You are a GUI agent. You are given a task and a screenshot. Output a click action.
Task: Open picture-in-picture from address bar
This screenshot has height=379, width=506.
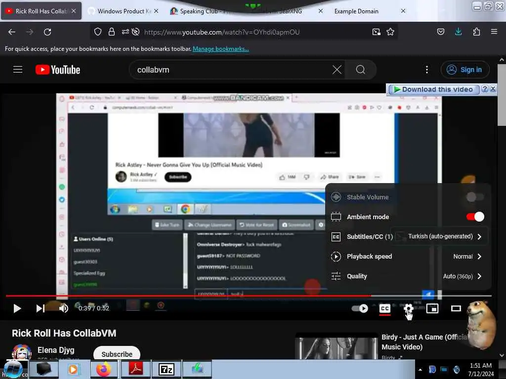(x=376, y=32)
